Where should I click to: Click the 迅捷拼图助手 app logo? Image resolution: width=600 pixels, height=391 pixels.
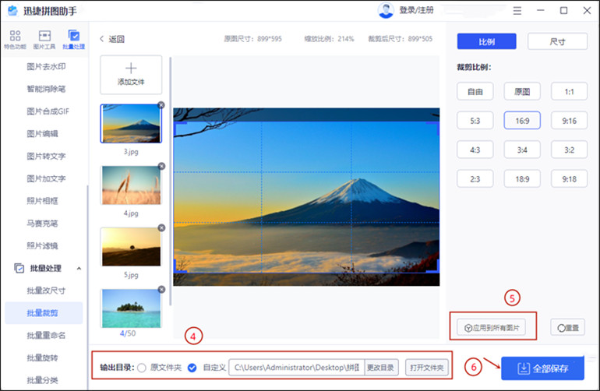[x=12, y=10]
